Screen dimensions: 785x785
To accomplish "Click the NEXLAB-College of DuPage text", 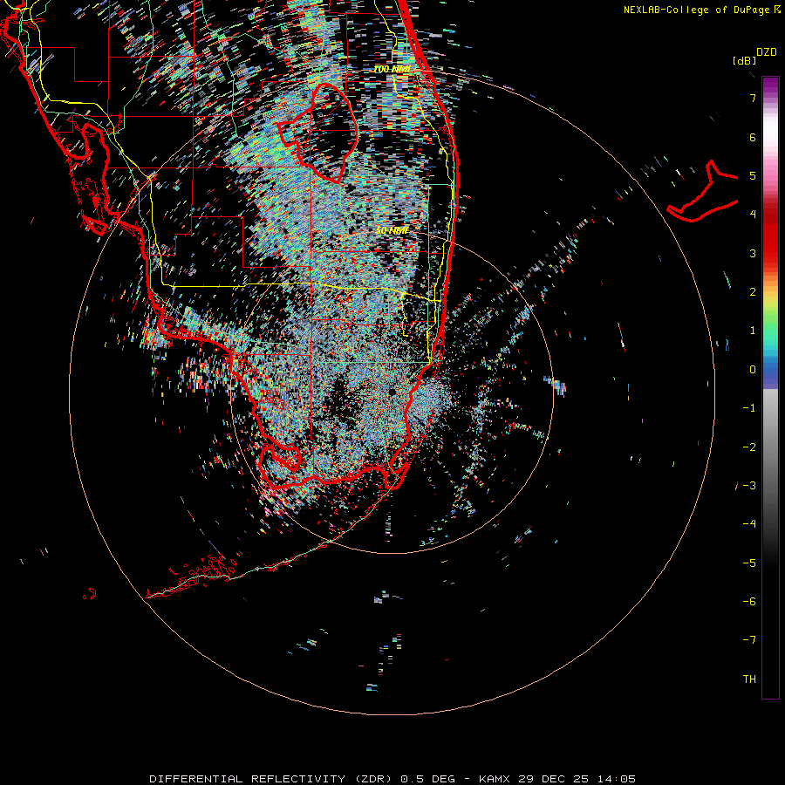I will click(698, 10).
